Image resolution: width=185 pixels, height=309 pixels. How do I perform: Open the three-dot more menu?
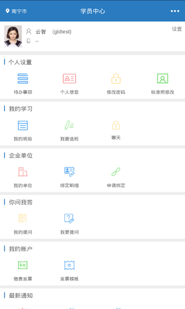coord(175,11)
